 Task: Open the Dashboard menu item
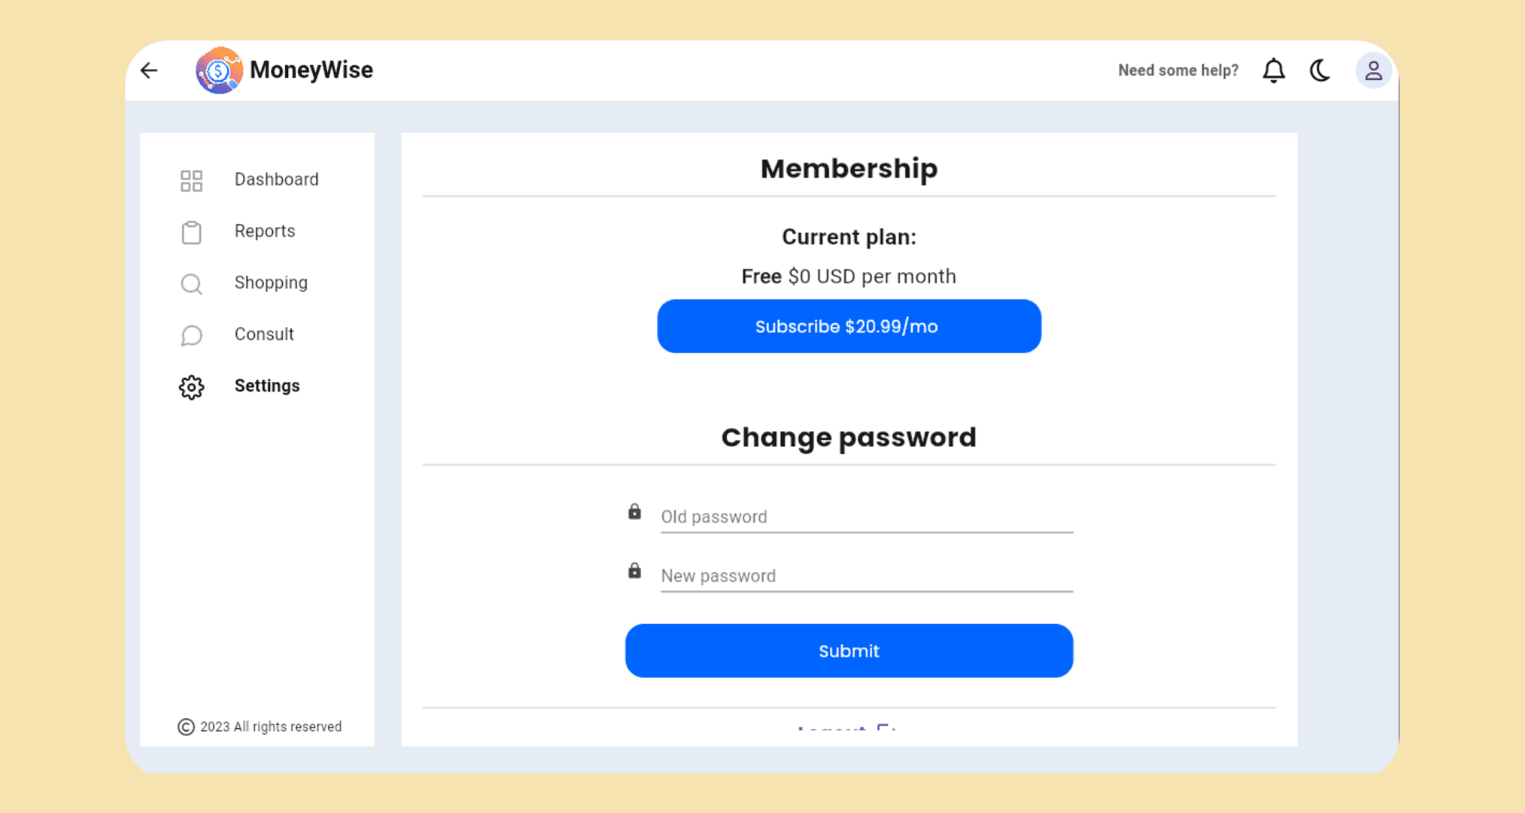pyautogui.click(x=276, y=179)
